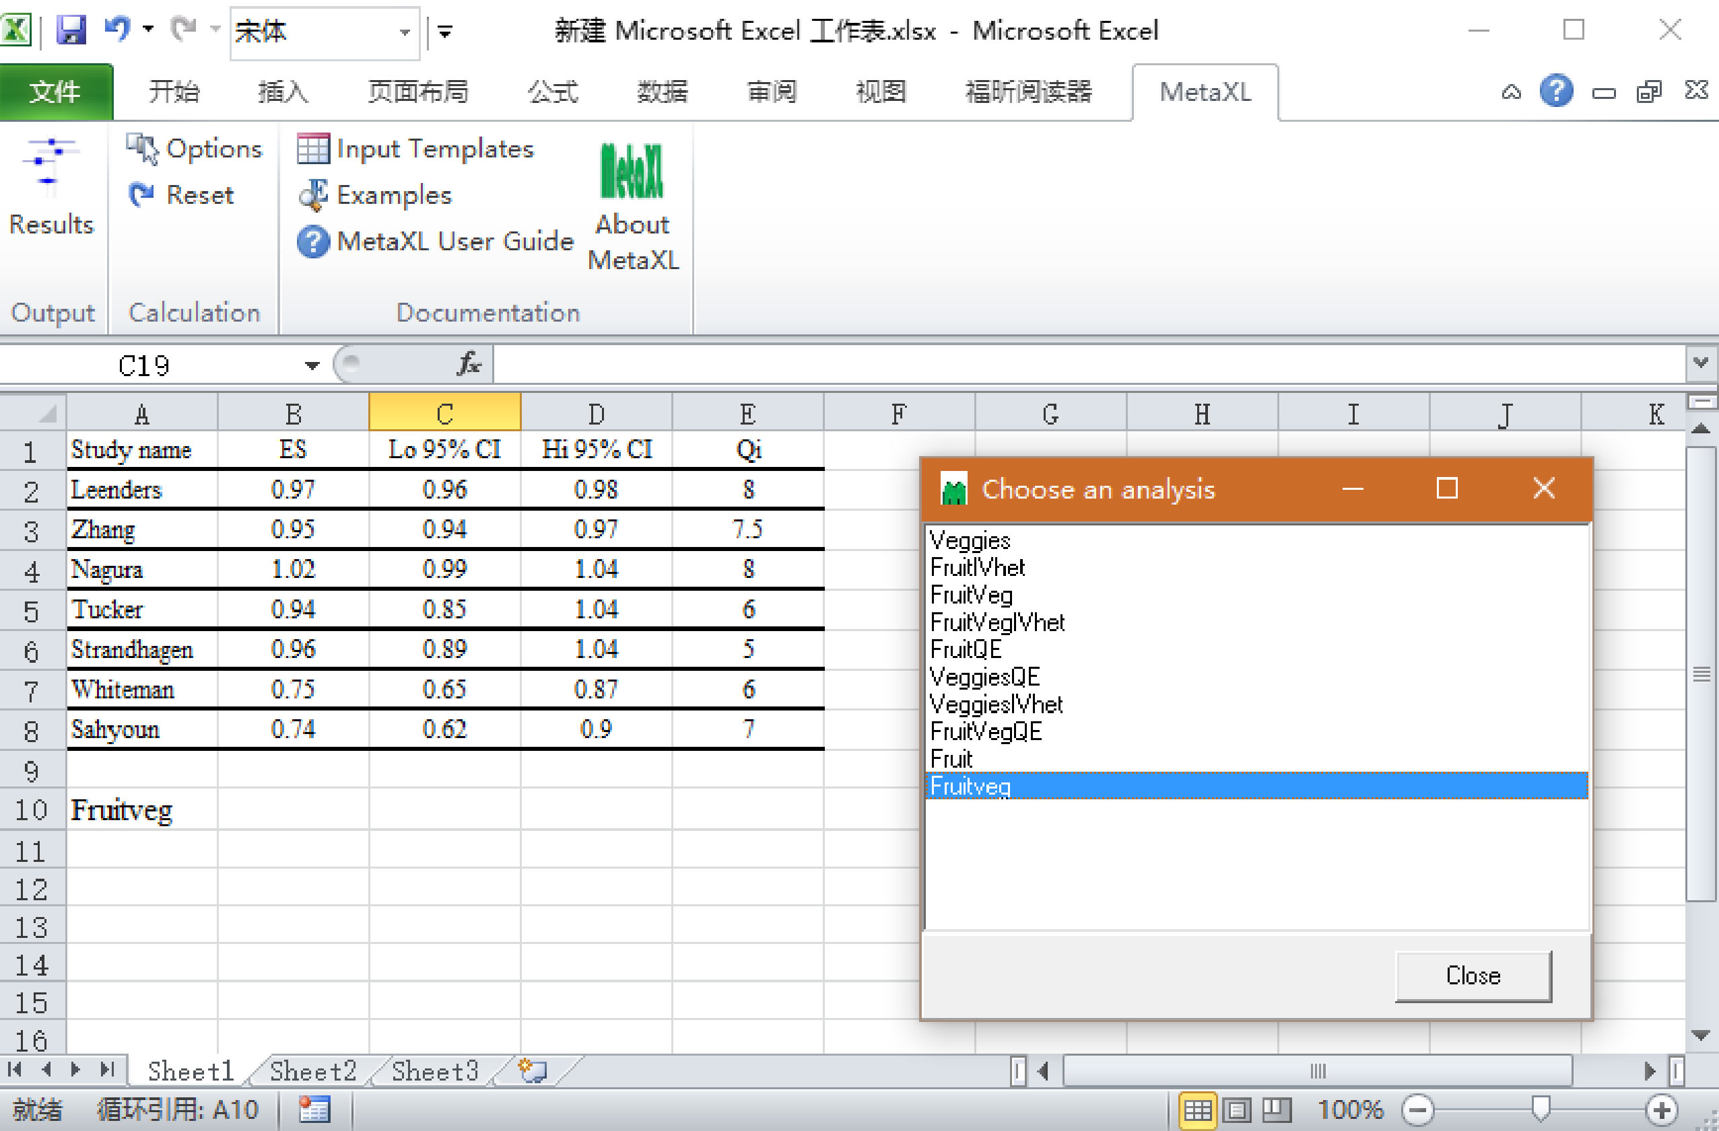This screenshot has height=1131, width=1719.
Task: Switch to Normal view in status bar
Action: click(1198, 1109)
